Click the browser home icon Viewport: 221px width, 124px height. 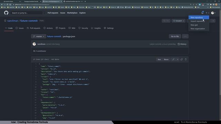10,4
